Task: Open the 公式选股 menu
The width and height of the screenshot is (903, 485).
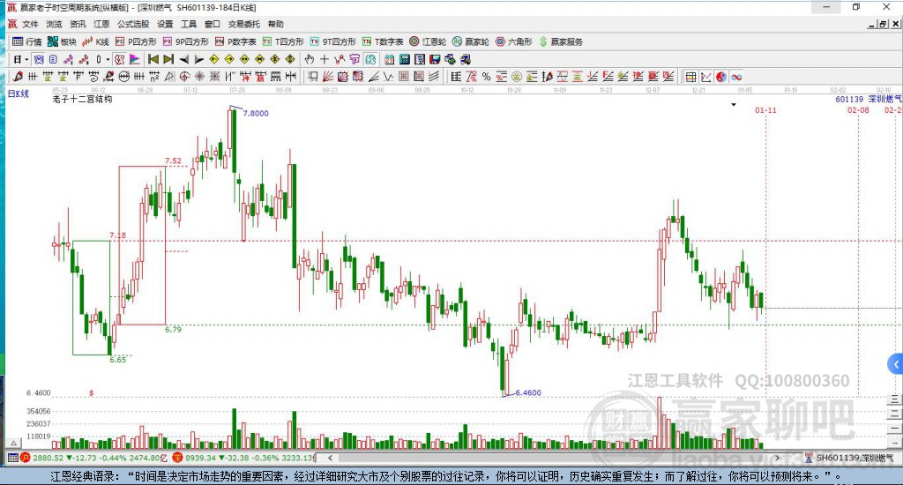Action: [133, 24]
